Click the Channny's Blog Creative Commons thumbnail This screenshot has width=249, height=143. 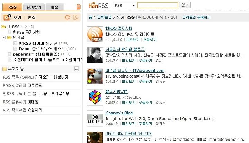(95, 118)
